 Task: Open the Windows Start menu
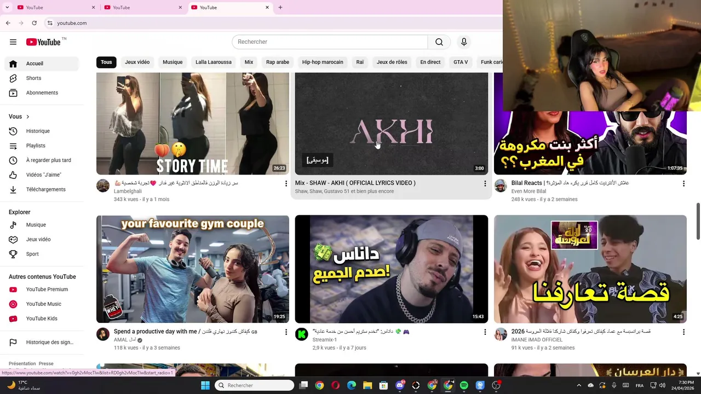click(205, 385)
